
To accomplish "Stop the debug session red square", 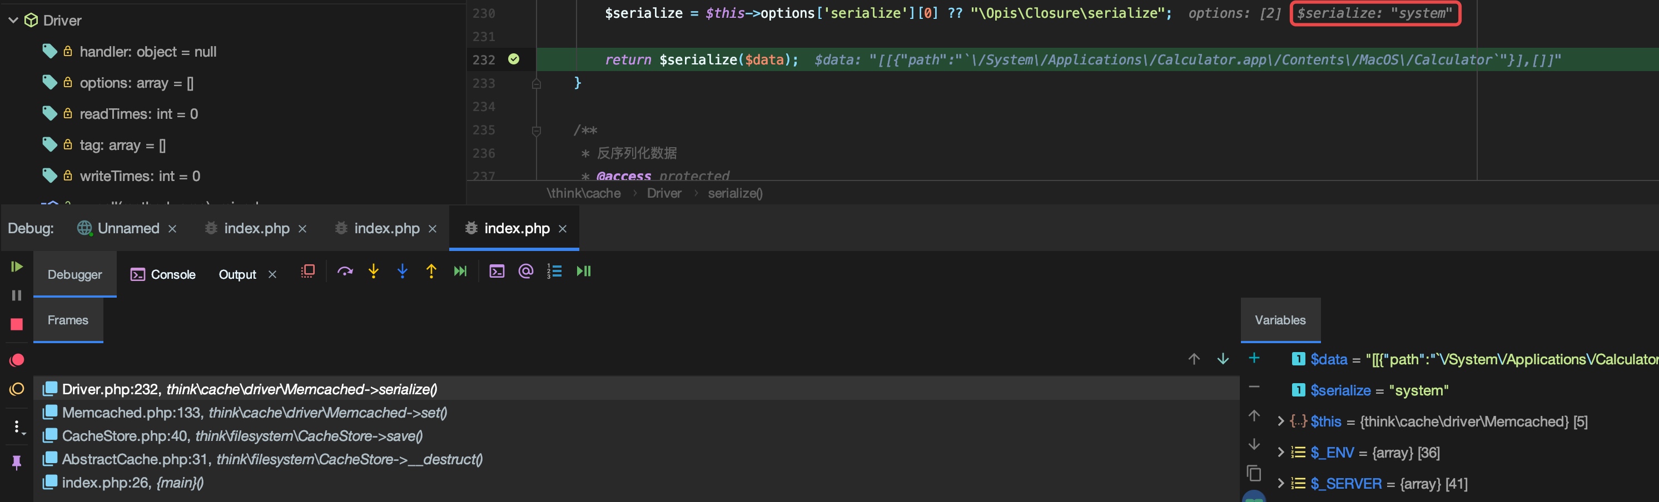I will click(17, 324).
